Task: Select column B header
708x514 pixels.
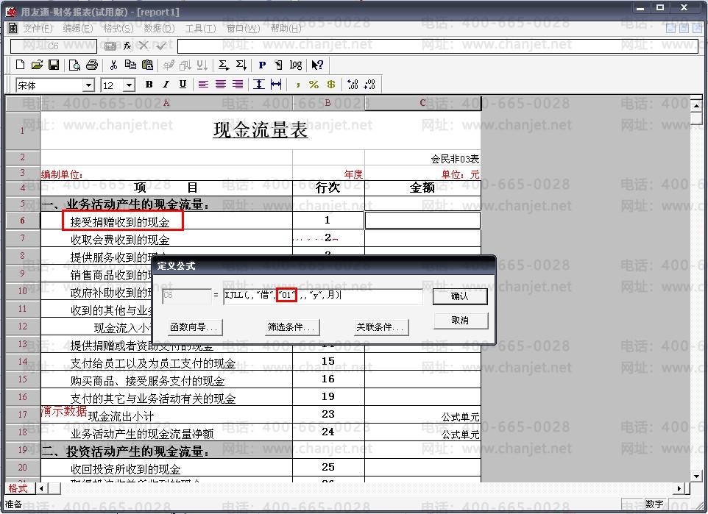Action: (x=328, y=103)
